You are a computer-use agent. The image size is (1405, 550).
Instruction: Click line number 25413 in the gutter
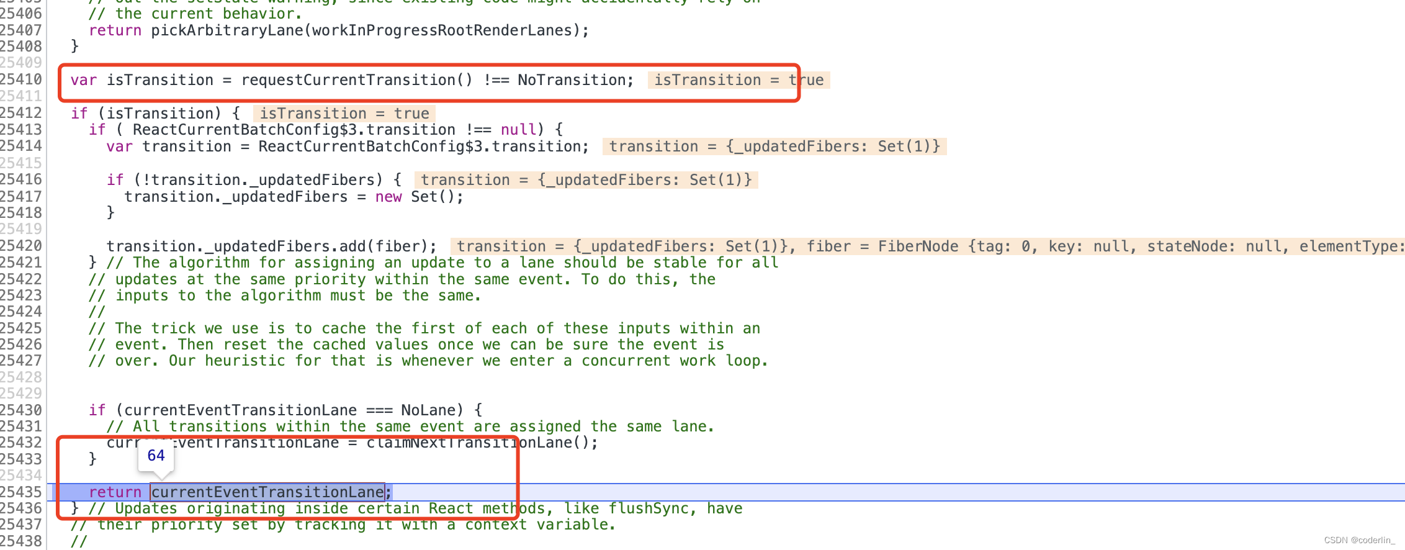pos(21,129)
